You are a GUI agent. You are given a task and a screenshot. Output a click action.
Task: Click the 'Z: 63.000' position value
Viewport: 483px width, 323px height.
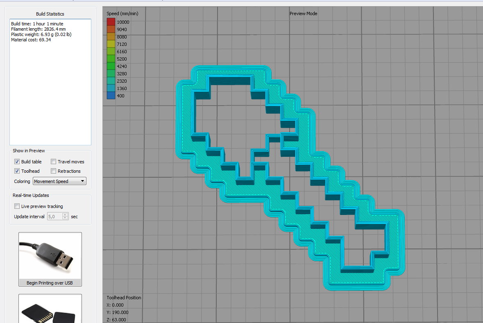click(x=116, y=320)
